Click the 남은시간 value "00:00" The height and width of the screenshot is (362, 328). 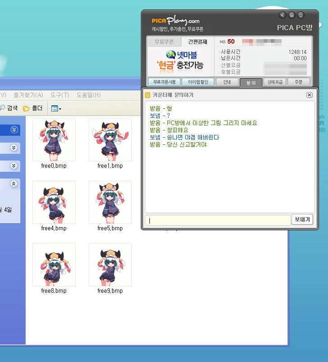(300, 58)
